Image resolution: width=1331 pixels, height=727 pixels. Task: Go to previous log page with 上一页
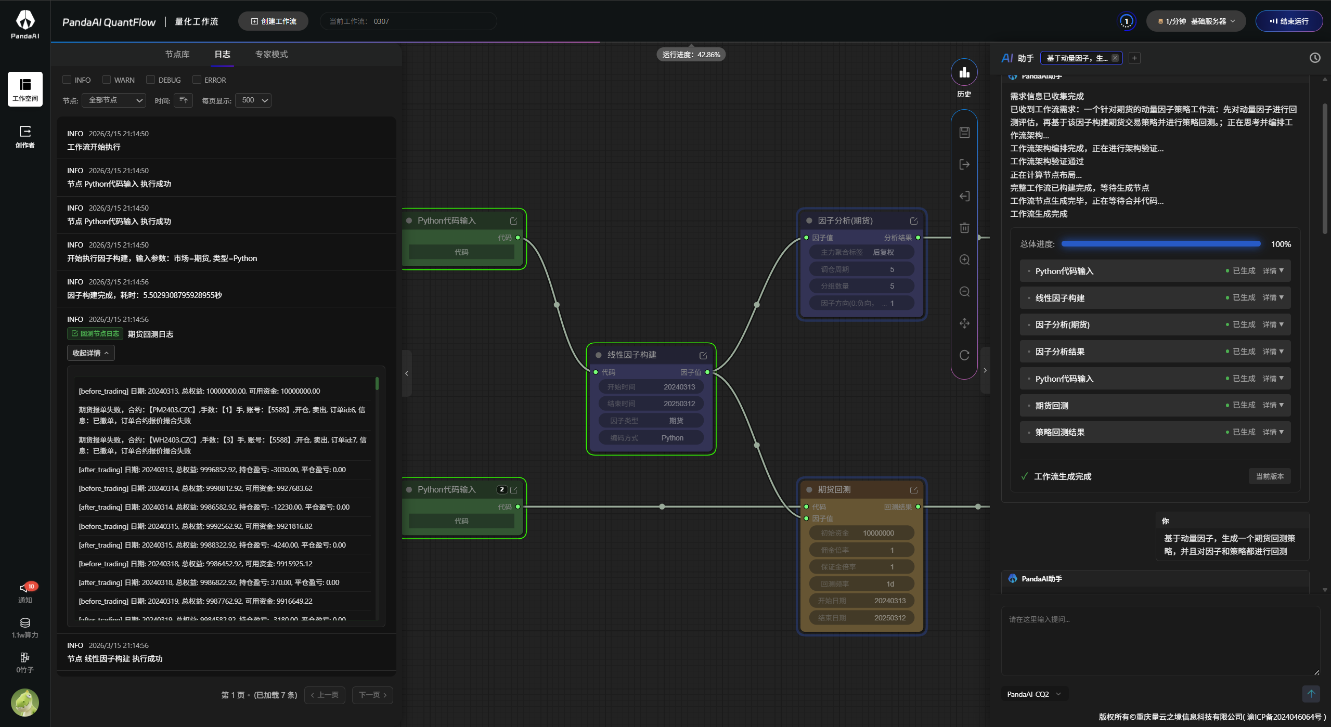click(x=325, y=695)
